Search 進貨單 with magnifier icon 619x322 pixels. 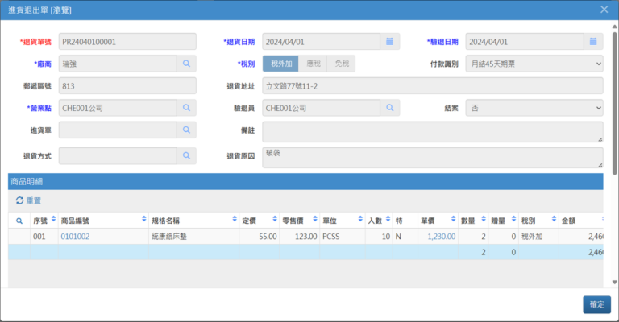186,130
